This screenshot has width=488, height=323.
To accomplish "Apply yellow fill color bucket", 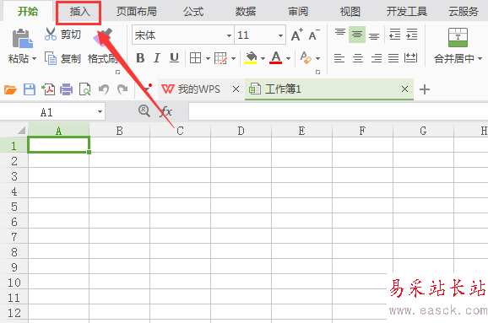I will click(251, 58).
